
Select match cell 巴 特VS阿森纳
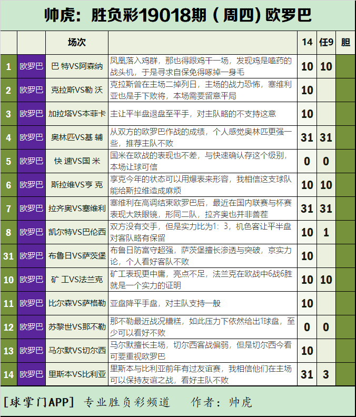click(x=77, y=66)
